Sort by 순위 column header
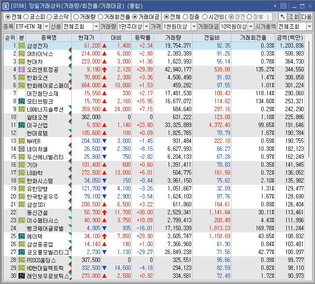Viewport: 315px width, 284px height. [10, 37]
